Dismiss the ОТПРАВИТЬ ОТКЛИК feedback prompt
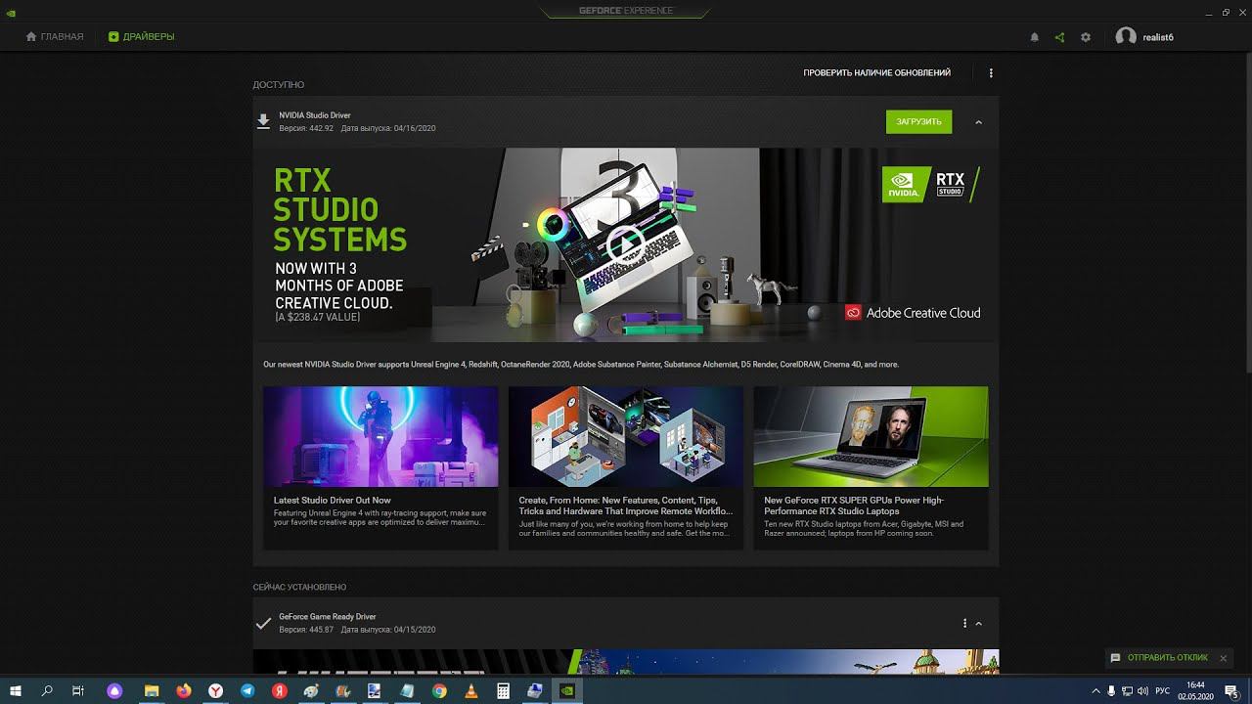1252x704 pixels. tap(1223, 658)
